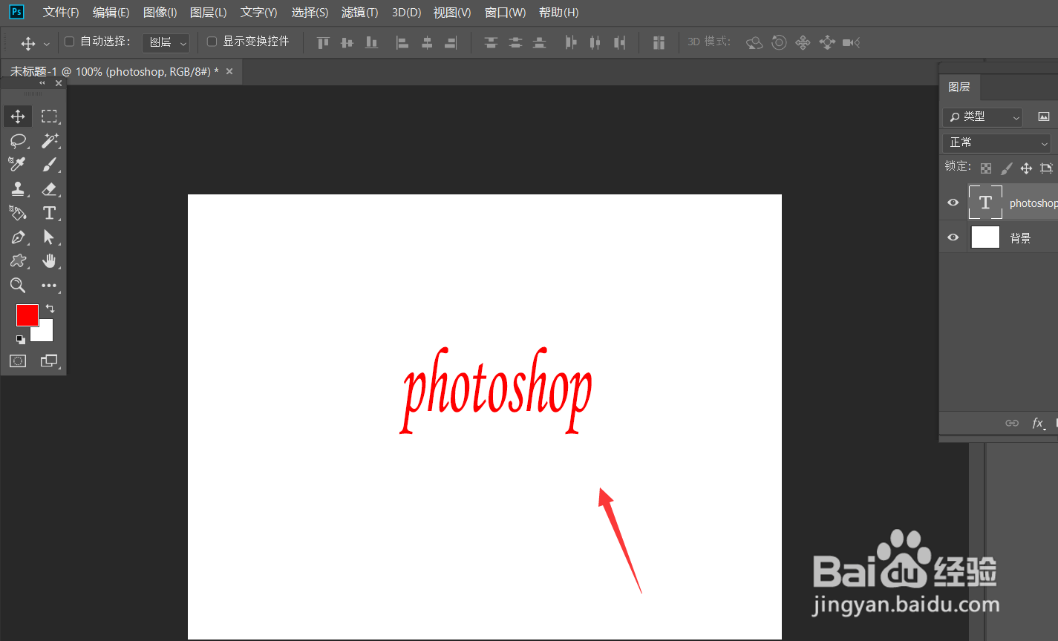1058x641 pixels.
Task: Open the 文字(Y) menu
Action: (x=259, y=13)
